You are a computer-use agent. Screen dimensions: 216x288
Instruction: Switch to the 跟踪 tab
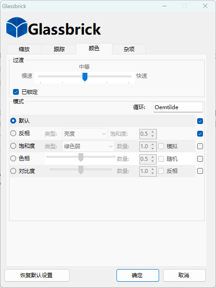pos(59,49)
